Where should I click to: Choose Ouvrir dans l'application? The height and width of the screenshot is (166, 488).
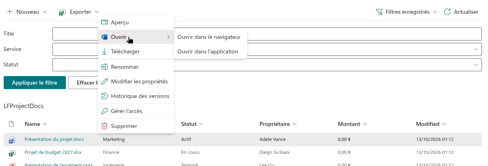coord(210,51)
